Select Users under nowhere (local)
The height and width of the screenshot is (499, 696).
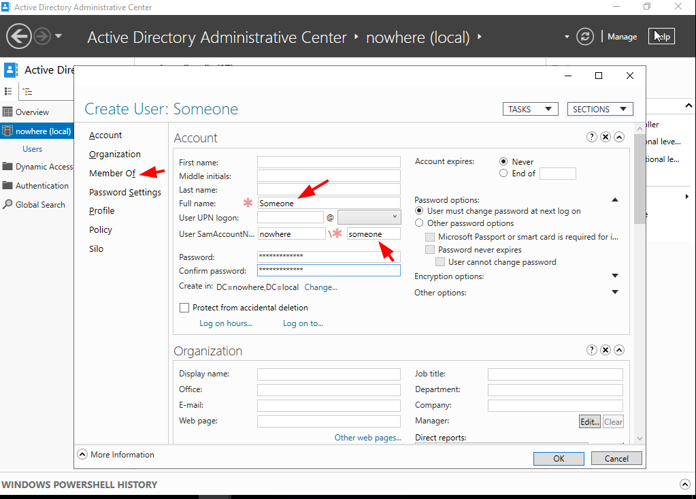[x=33, y=148]
